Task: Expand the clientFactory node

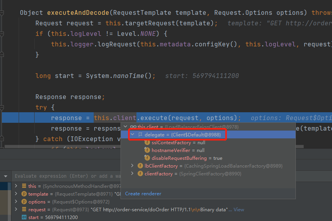Action: (x=133, y=174)
